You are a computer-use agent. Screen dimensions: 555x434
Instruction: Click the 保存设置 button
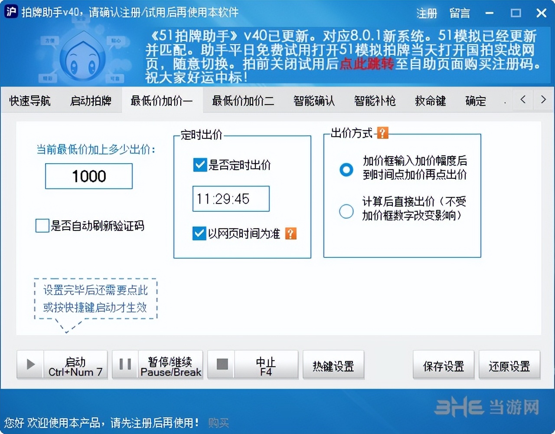443,365
